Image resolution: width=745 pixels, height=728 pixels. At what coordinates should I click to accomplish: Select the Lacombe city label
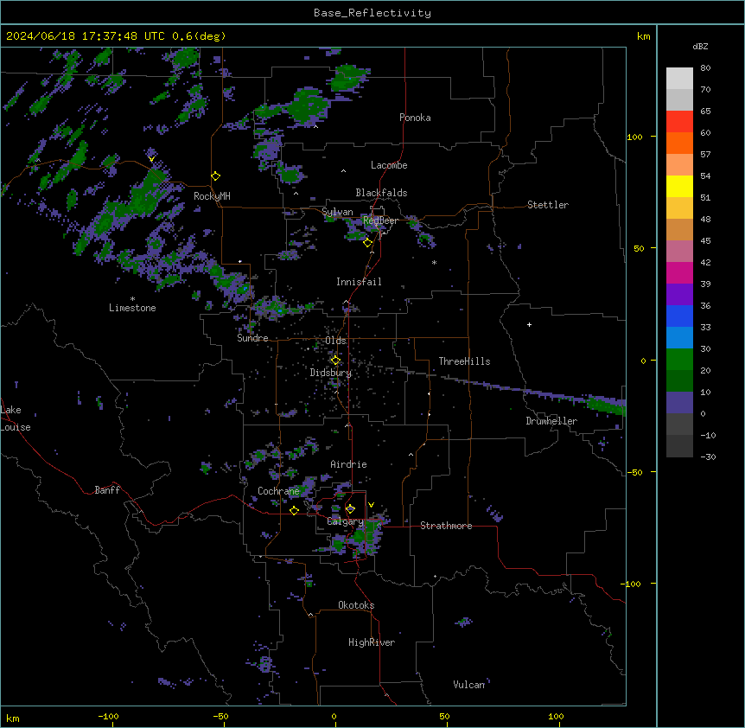[389, 165]
